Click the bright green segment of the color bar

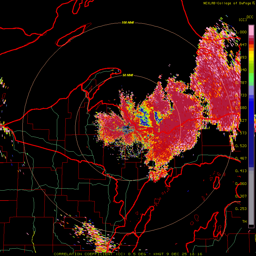251,78
